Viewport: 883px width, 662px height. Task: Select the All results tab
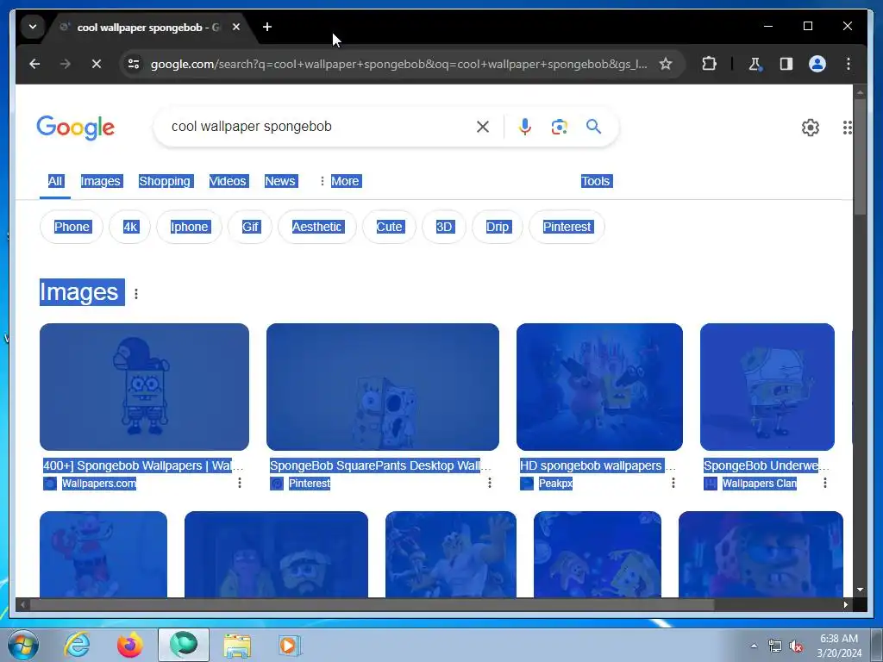coord(55,181)
